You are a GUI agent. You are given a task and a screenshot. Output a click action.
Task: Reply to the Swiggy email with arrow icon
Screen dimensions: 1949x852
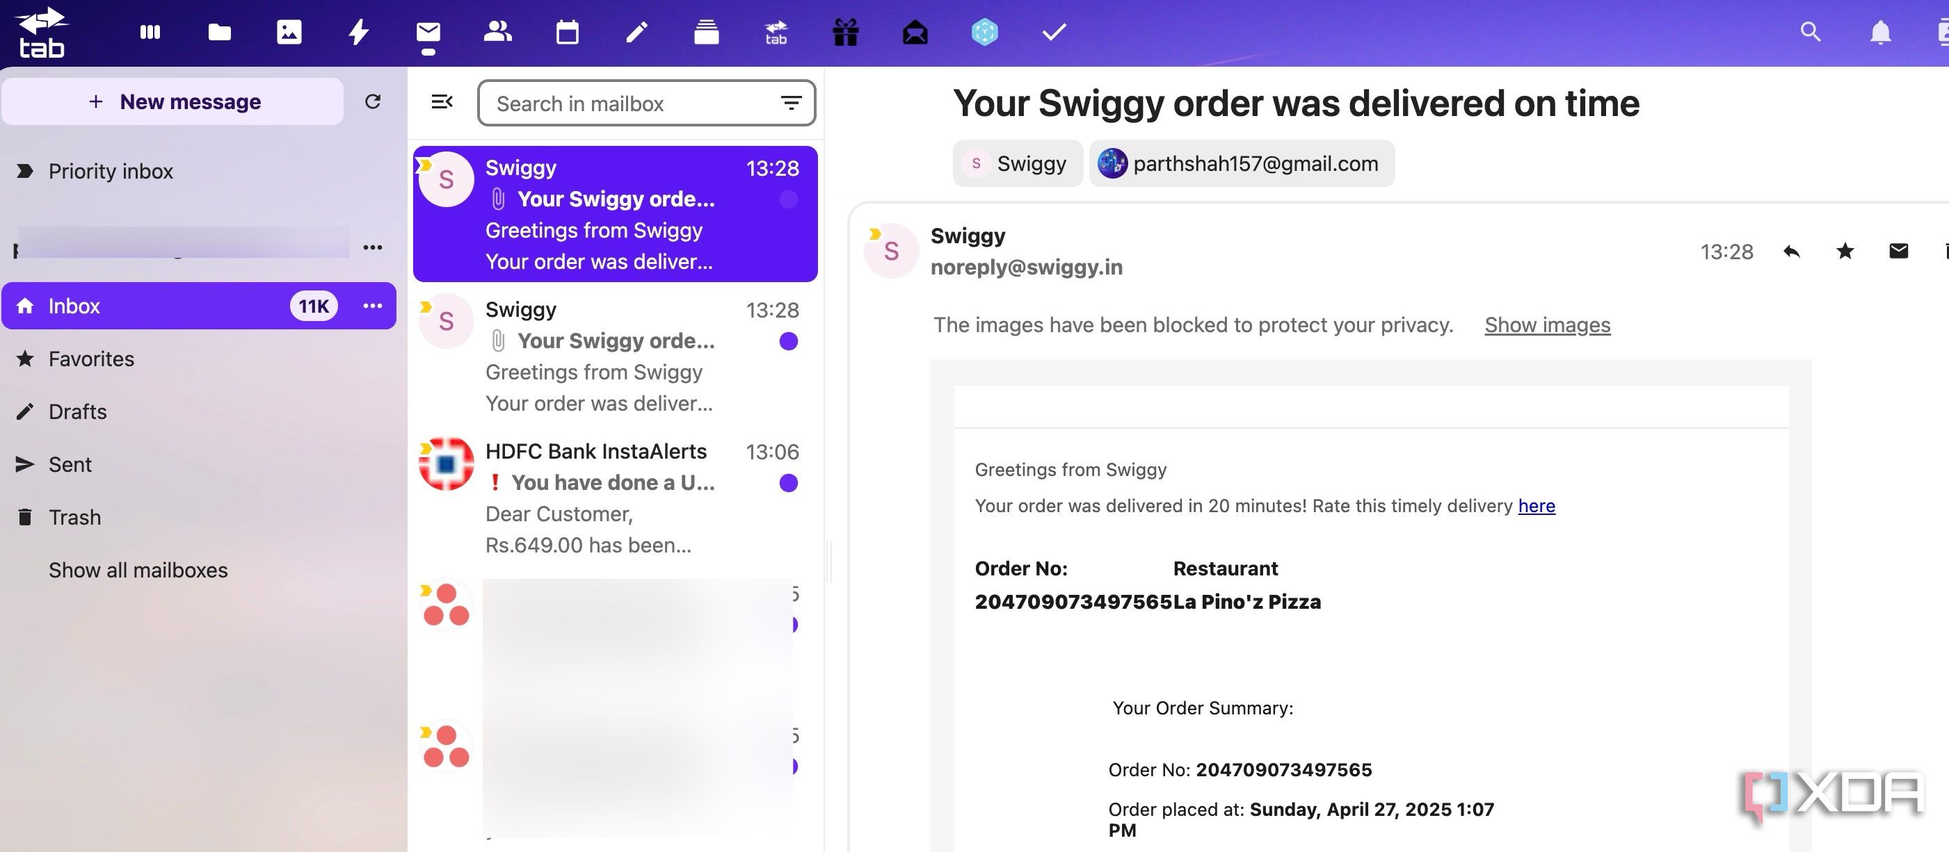click(1791, 251)
